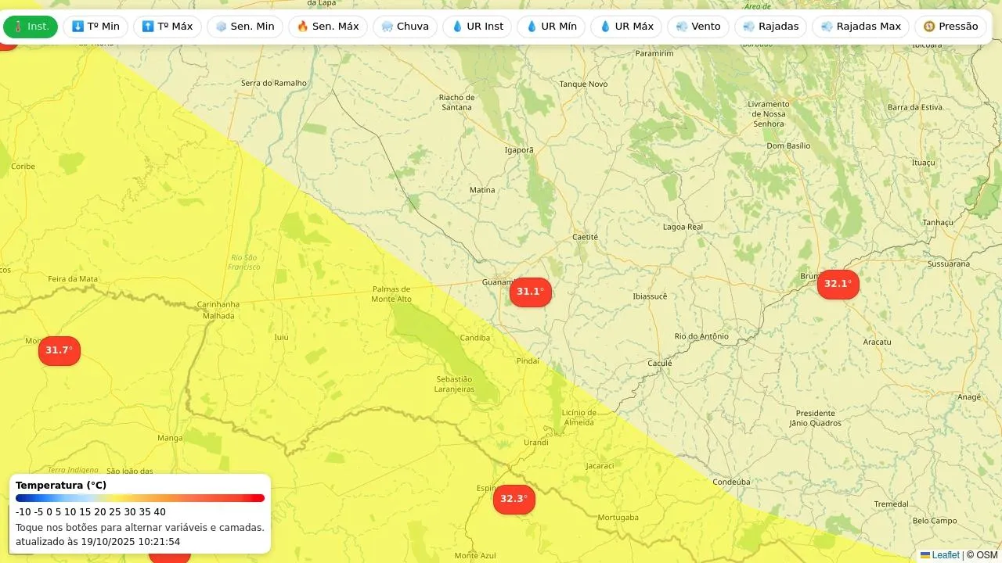Click the Caetité town label on map
Image resolution: width=1002 pixels, height=563 pixels.
click(x=585, y=237)
